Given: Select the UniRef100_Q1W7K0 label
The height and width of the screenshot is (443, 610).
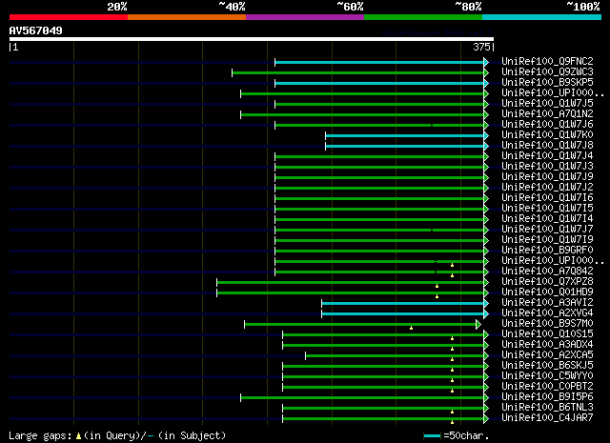Looking at the screenshot, I should click(547, 134).
